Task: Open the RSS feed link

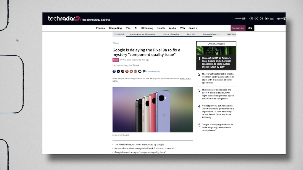Action: tap(272, 19)
